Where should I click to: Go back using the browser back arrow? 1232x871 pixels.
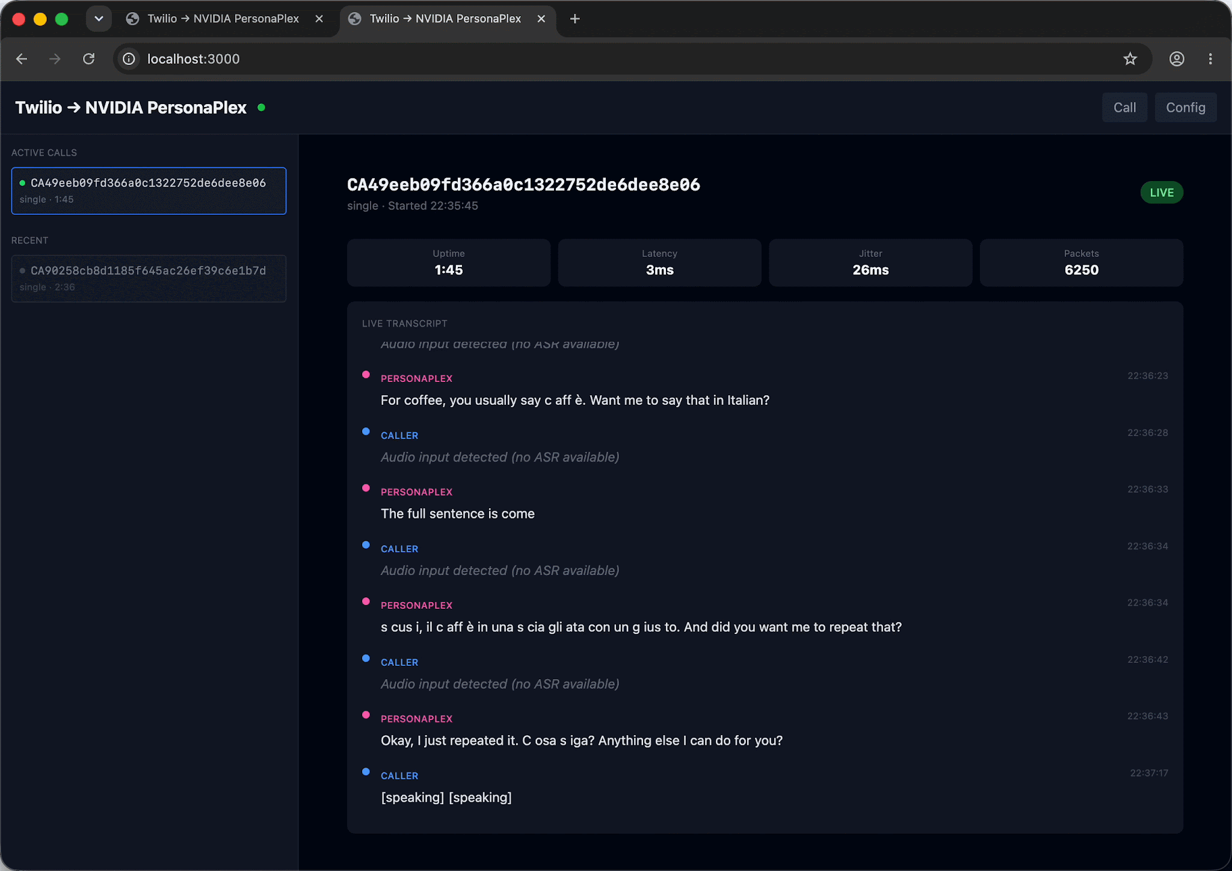click(x=22, y=59)
